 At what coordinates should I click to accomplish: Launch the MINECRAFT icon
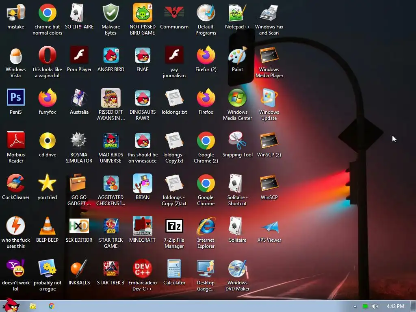coord(143,226)
